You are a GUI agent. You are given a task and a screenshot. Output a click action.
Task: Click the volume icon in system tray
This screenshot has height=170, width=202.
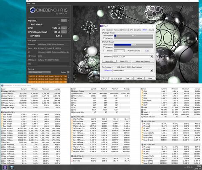(191, 167)
